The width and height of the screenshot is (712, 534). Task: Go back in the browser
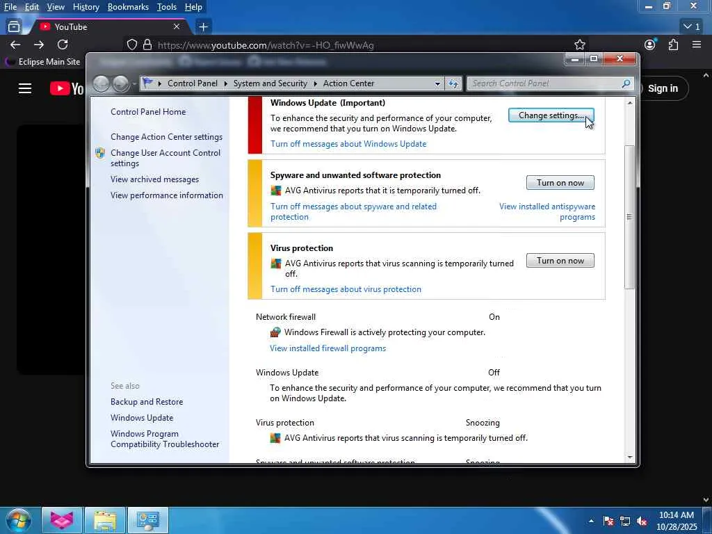coord(15,44)
